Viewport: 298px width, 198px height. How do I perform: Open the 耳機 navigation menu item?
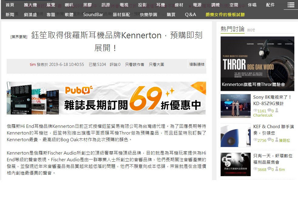pyautogui.click(x=161, y=5)
